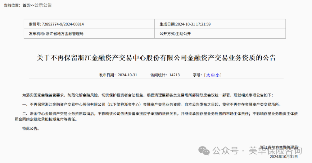Click the 生成日期 2024-10-31 17:21:59 cell
This screenshot has height=163, width=312.
[185, 24]
